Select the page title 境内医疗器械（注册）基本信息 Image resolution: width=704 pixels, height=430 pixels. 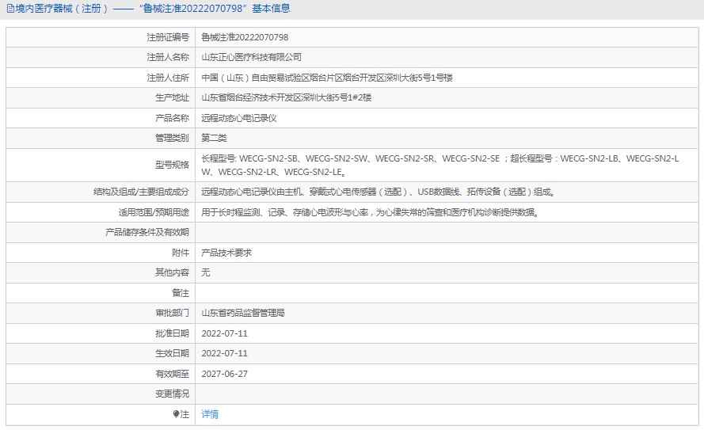click(152, 9)
